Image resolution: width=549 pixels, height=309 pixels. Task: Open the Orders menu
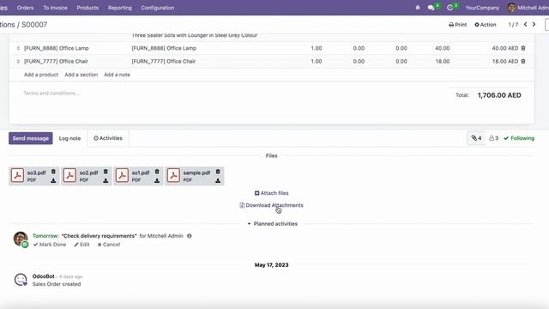(25, 8)
